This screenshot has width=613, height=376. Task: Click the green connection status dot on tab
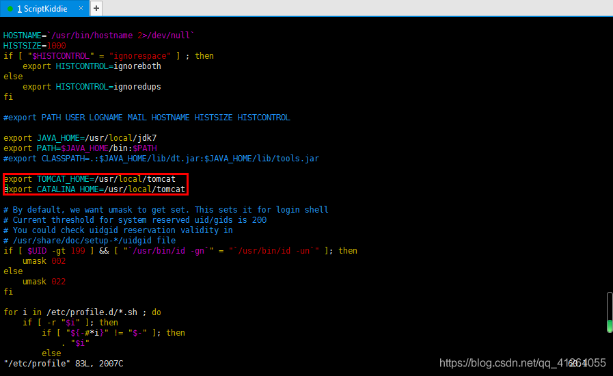click(10, 9)
